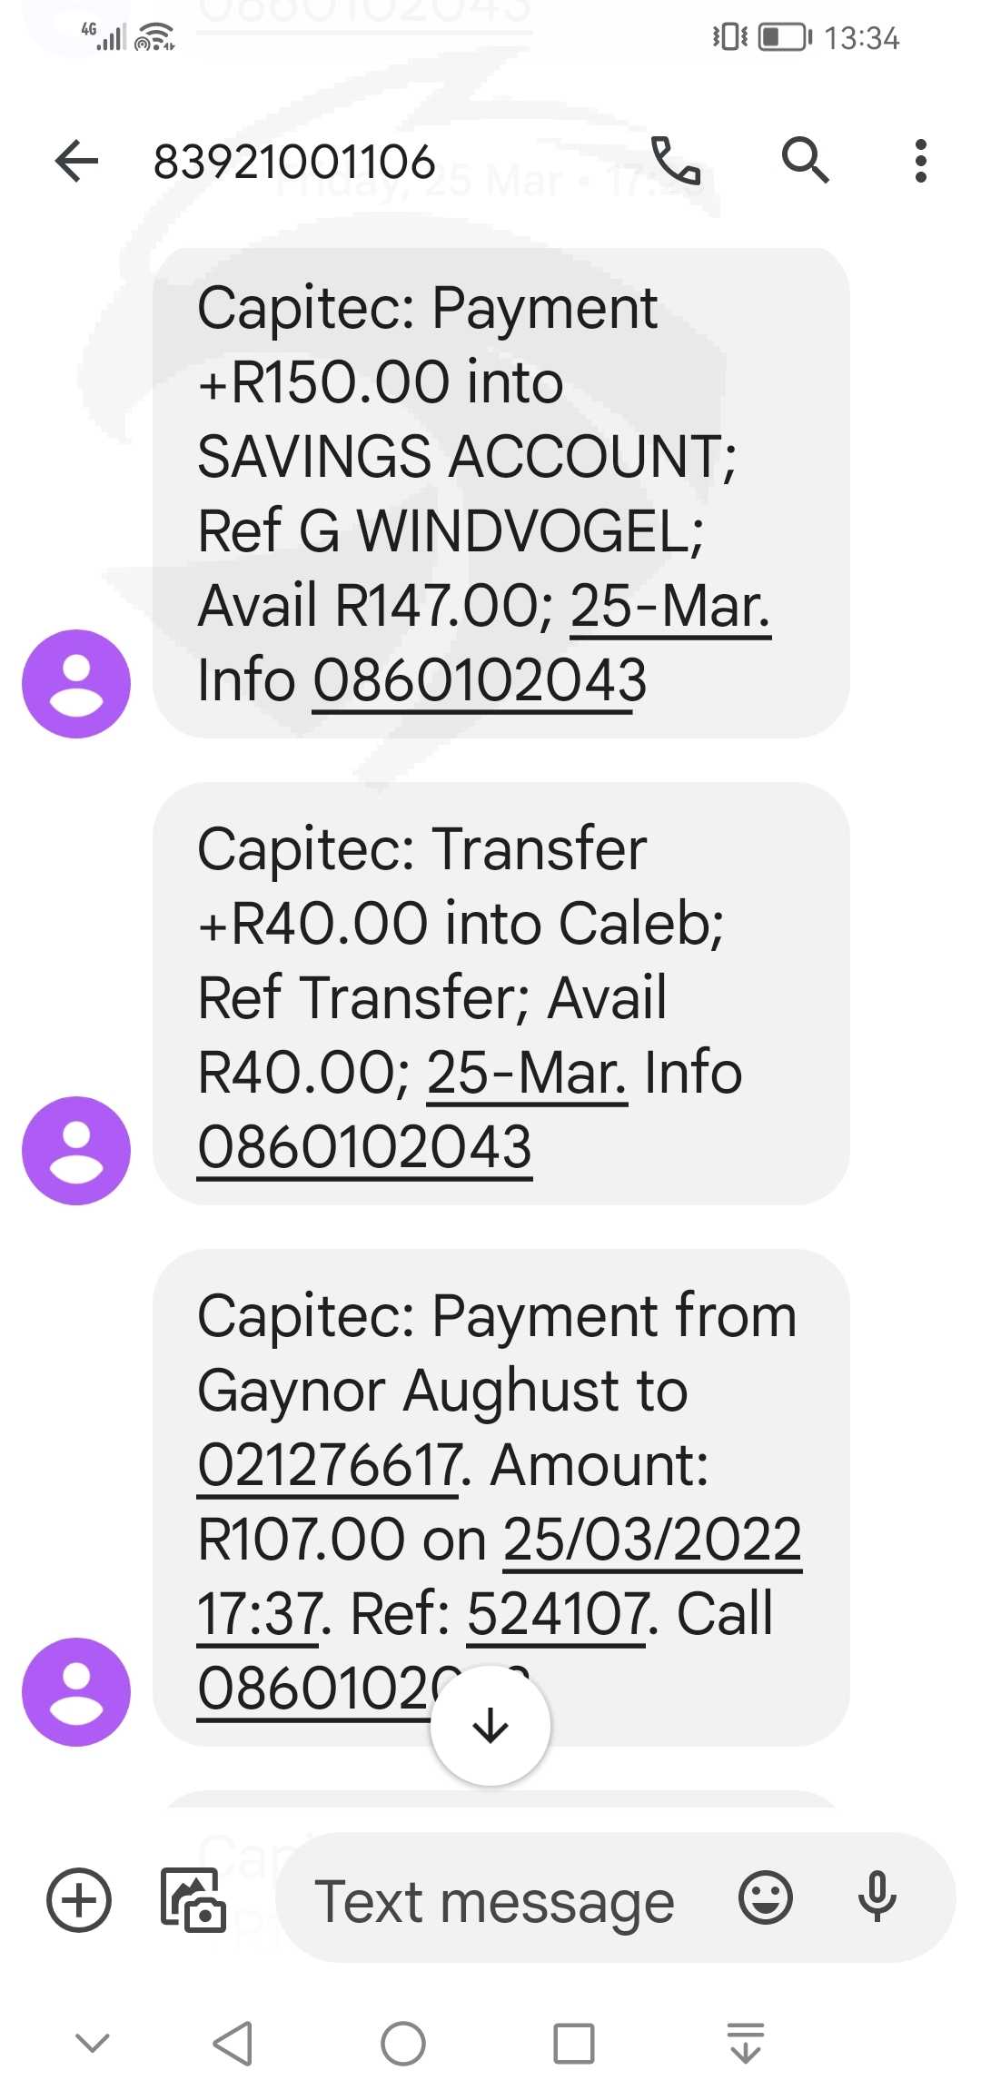Tap the back arrow to exit conversation
The height and width of the screenshot is (2100, 981).
(76, 162)
